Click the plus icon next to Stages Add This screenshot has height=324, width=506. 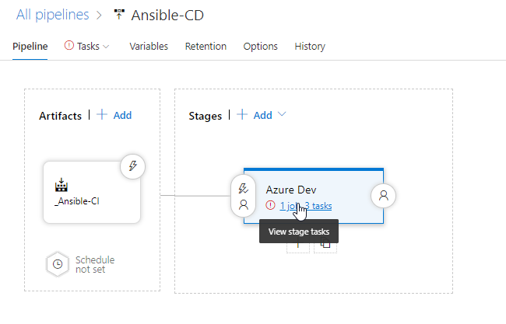pyautogui.click(x=242, y=114)
